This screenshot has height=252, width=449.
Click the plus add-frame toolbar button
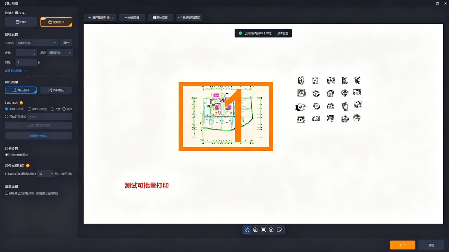coord(132,18)
